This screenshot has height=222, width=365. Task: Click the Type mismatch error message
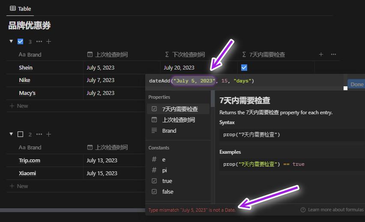pyautogui.click(x=192, y=210)
